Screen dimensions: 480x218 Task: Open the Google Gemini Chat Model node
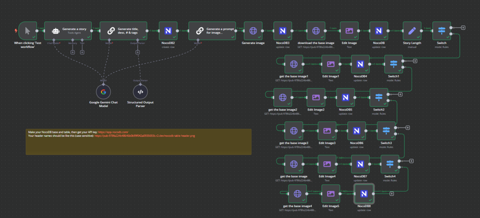[103, 92]
